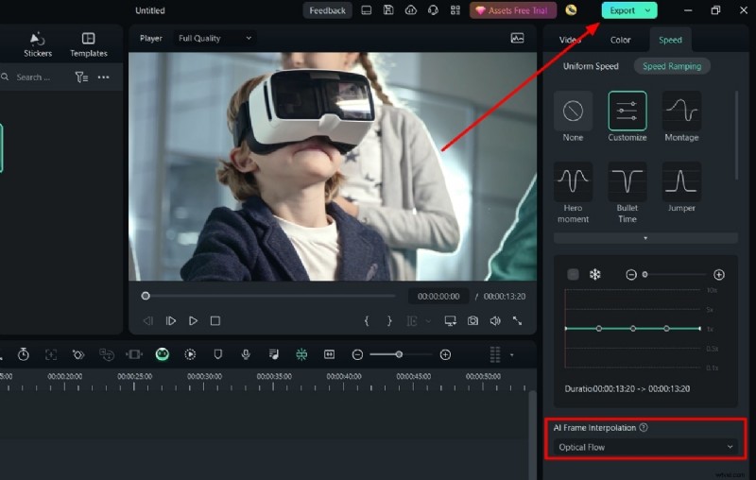The width and height of the screenshot is (756, 480).
Task: Click the motion tracking circle icon
Action: coord(191,354)
